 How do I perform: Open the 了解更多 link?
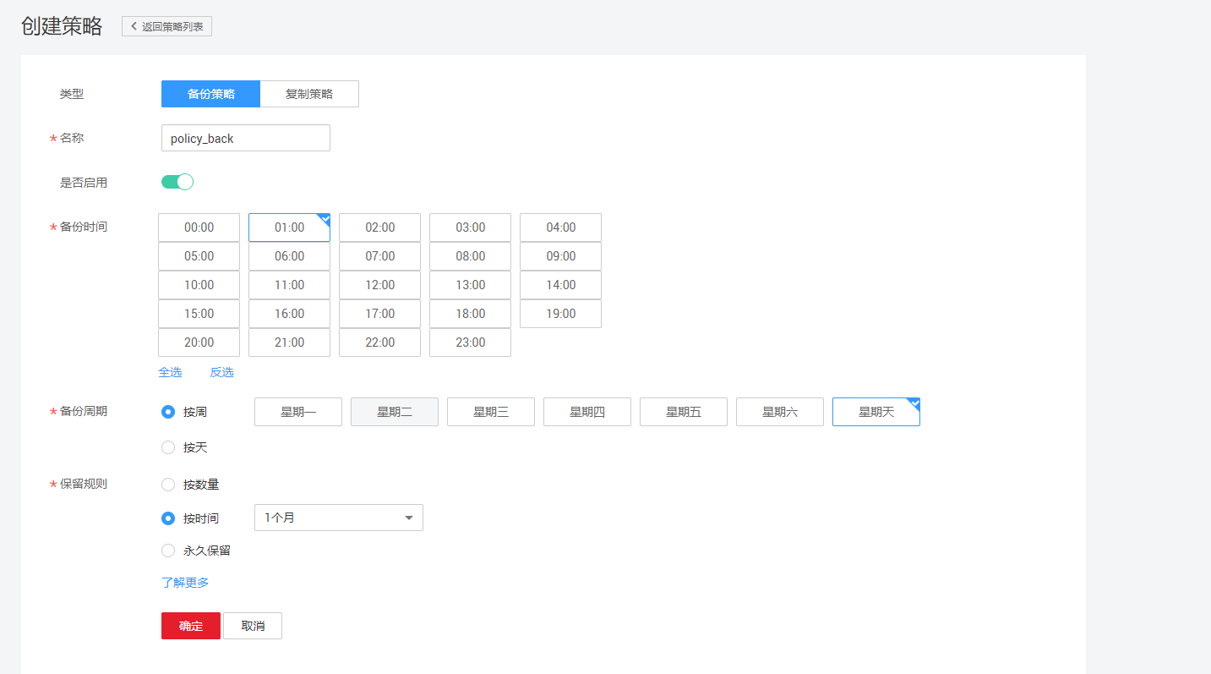[185, 583]
